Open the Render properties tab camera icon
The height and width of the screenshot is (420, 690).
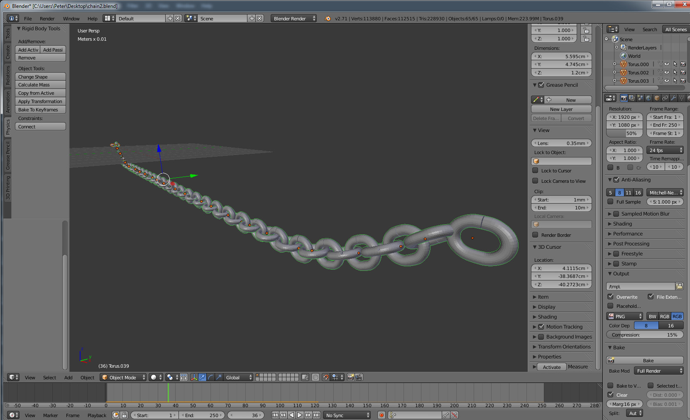(624, 98)
